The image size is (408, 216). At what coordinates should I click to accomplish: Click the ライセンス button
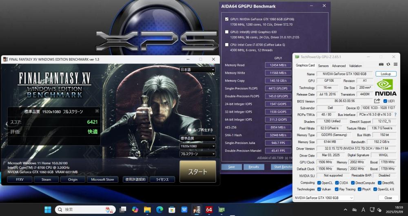point(162,179)
